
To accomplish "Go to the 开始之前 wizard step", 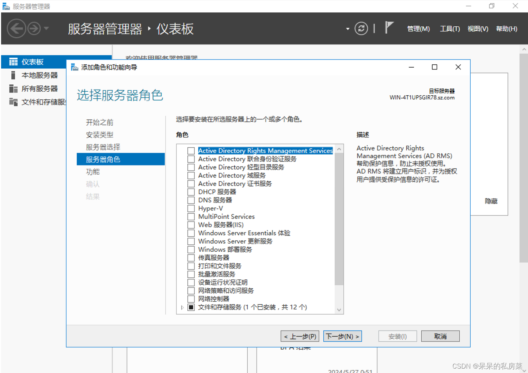I will click(x=99, y=122).
